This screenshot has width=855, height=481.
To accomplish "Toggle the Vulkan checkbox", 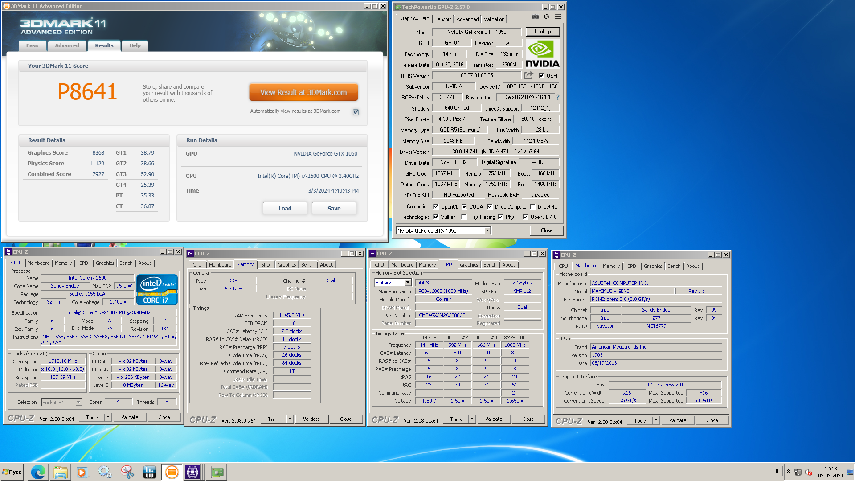I will [x=436, y=217].
